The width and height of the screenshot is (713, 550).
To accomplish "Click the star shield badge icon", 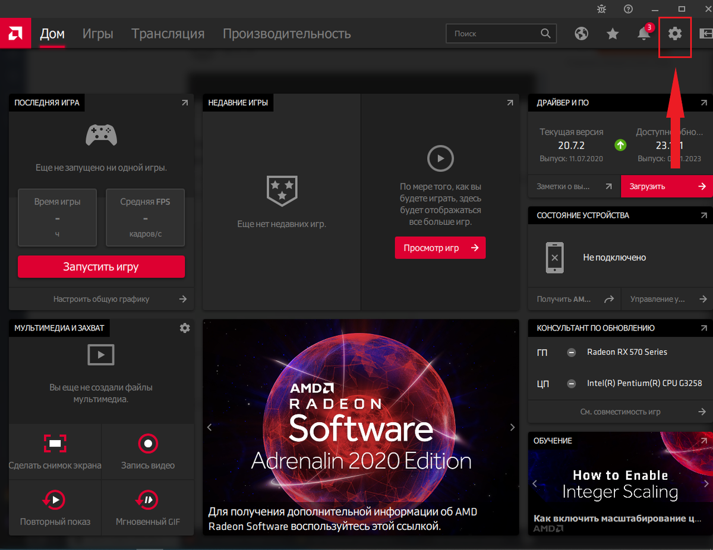I will pos(282,190).
